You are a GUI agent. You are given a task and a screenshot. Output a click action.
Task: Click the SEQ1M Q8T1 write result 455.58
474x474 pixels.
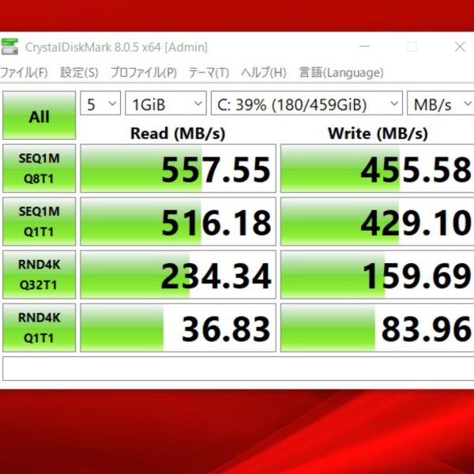coord(378,168)
